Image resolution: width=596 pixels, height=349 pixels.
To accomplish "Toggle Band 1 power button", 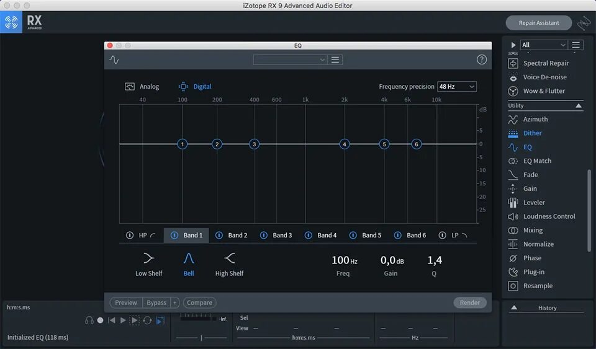I will point(174,235).
